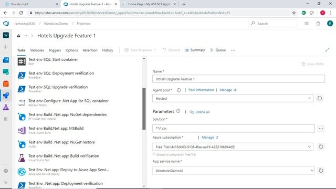Screen dimensions: 336x189
Task: Show Parameters info tooltip icon
Action: click(178, 111)
